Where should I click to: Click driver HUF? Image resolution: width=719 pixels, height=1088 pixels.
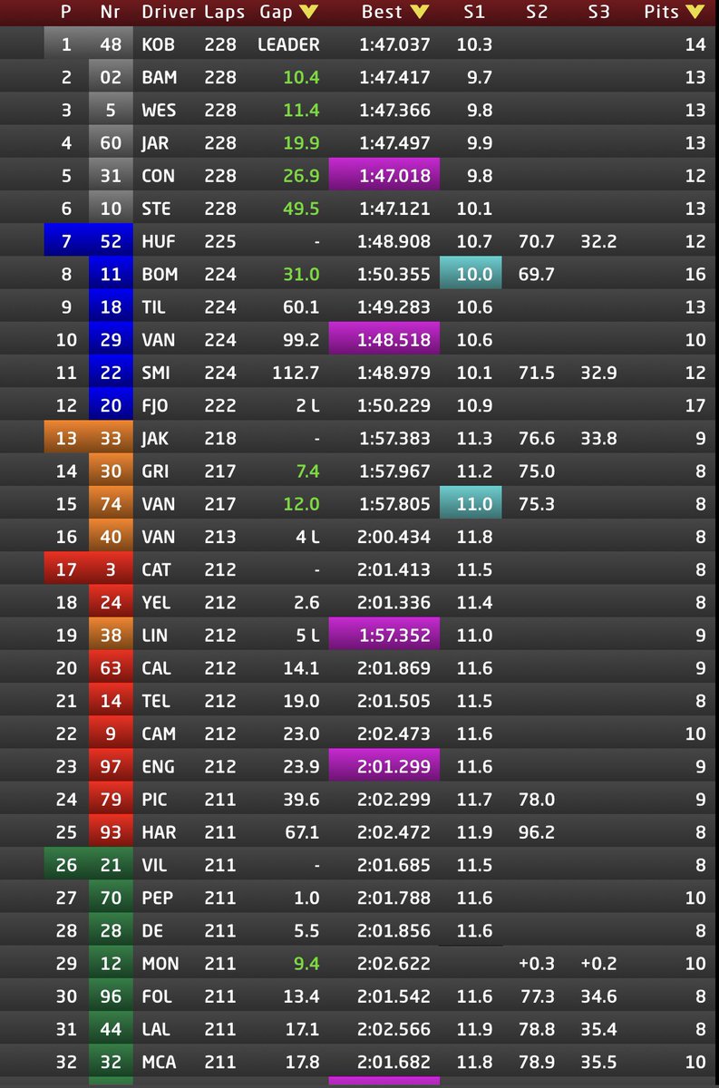click(159, 240)
